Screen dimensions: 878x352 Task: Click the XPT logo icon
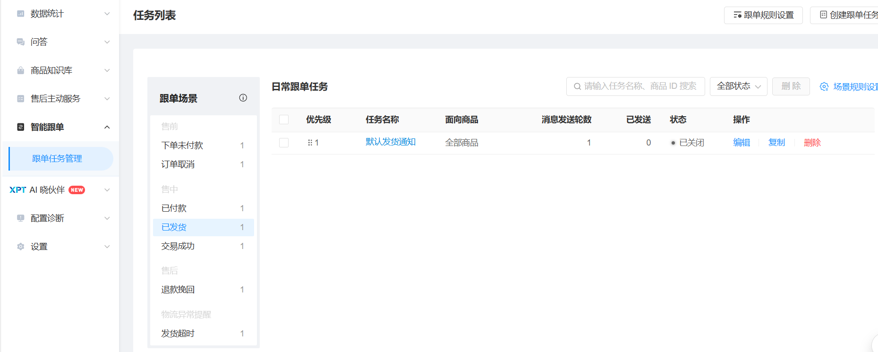click(x=17, y=190)
